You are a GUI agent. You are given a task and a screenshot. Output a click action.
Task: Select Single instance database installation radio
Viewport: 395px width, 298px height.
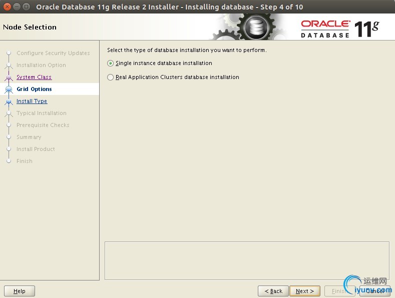110,63
